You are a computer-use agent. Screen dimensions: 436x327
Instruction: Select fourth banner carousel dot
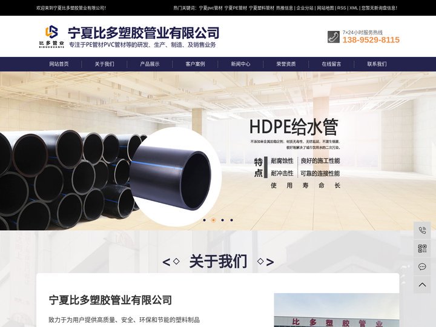pos(231,220)
